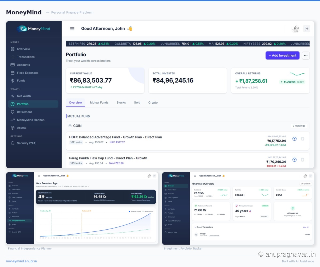This screenshot has height=267, width=320.
Task: Click the Funds dollar icon in sidebar
Action: 13,81
